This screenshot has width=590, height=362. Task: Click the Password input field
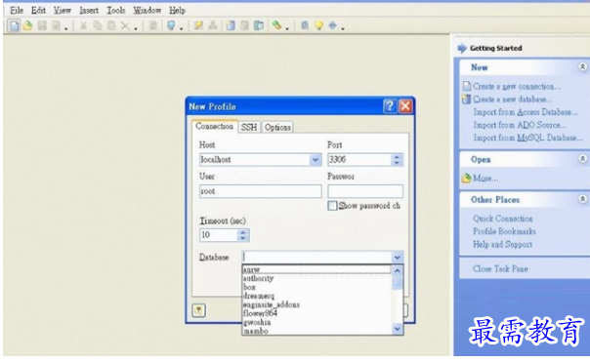[365, 191]
